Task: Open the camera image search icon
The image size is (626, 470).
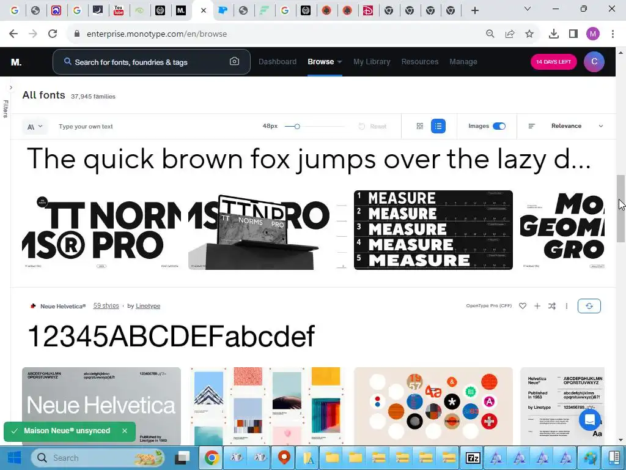Action: 234,61
